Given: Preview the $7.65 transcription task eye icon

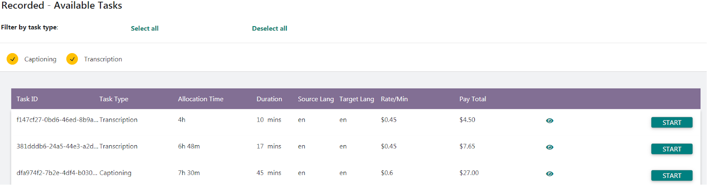Looking at the screenshot, I should 550,147.
